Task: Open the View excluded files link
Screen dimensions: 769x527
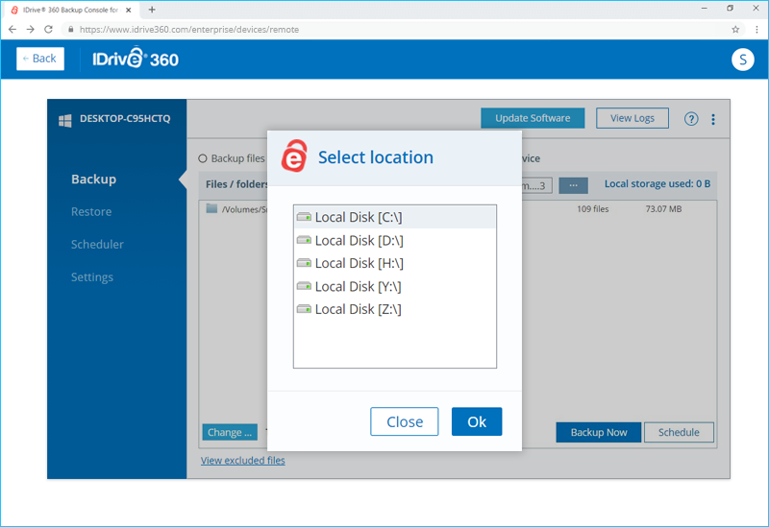Action: click(242, 461)
